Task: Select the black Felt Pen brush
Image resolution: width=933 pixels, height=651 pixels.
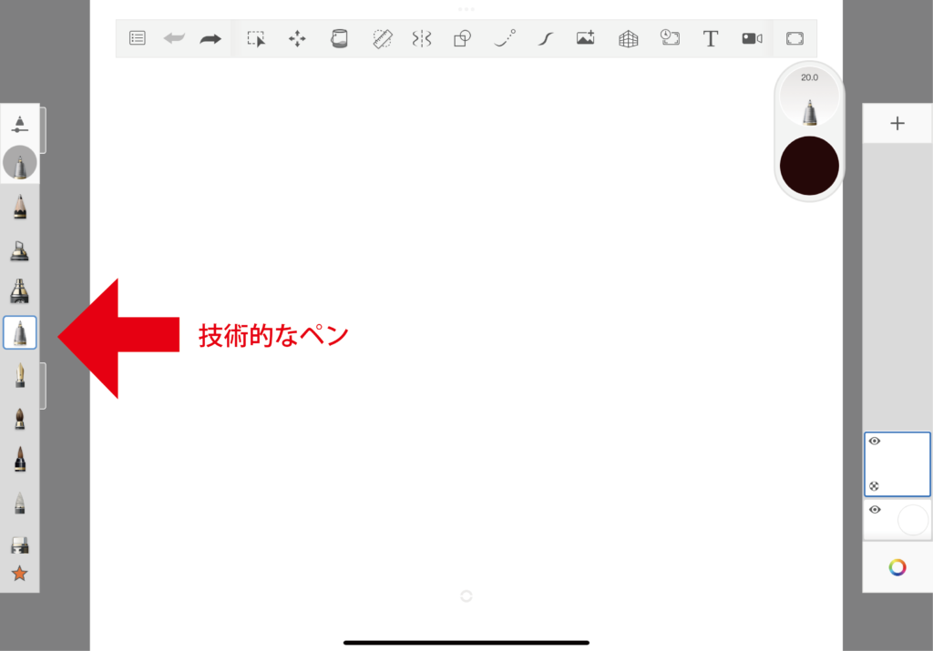Action: (x=20, y=459)
